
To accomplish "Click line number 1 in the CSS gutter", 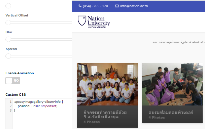I will coord(10,101).
